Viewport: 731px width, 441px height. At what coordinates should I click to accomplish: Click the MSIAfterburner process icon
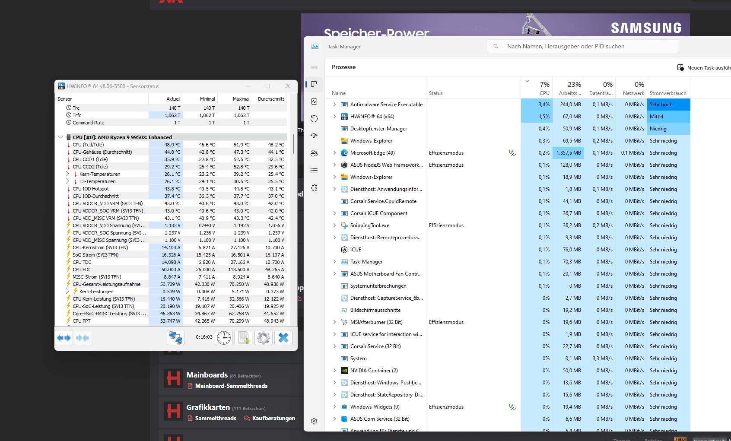[344, 322]
